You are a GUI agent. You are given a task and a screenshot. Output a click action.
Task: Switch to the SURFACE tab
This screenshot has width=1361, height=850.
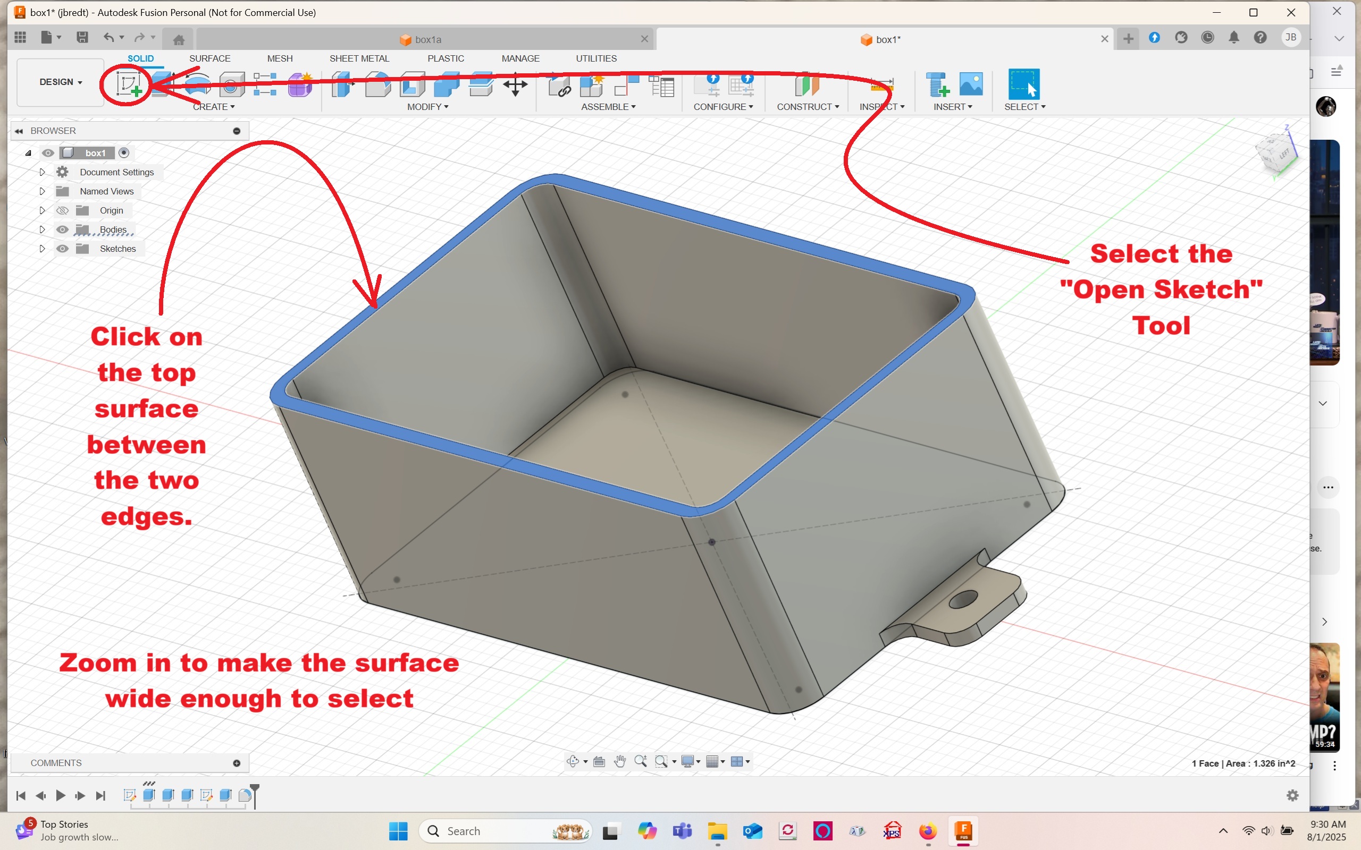pos(209,58)
